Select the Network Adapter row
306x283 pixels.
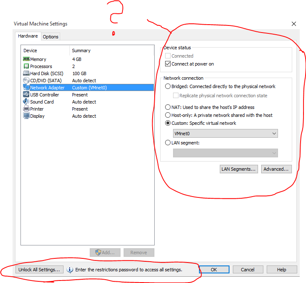47,88
